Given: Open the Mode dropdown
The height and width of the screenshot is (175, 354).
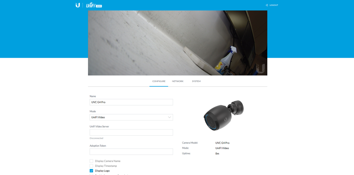Looking at the screenshot, I should click(131, 117).
